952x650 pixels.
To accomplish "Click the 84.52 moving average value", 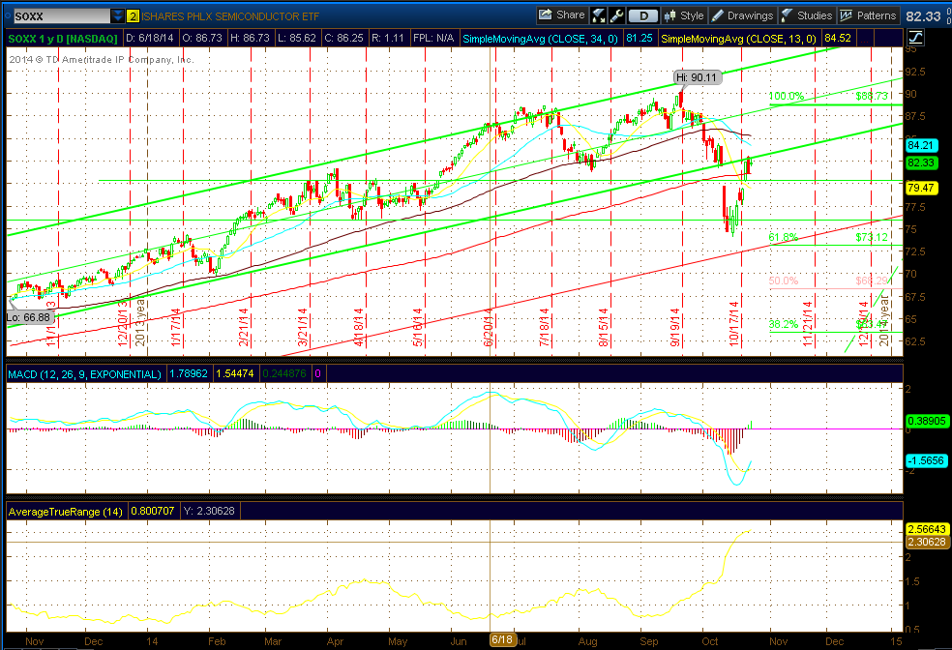I will pos(837,39).
